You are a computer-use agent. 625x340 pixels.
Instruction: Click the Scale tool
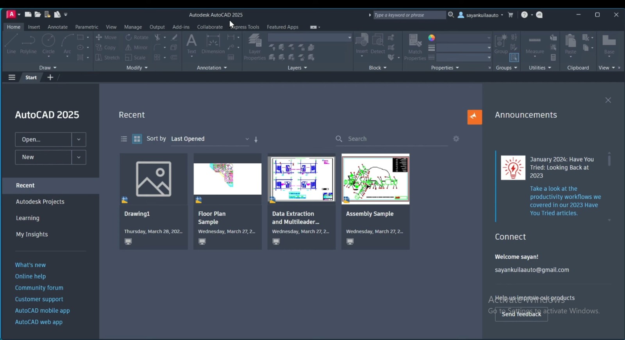coord(135,57)
